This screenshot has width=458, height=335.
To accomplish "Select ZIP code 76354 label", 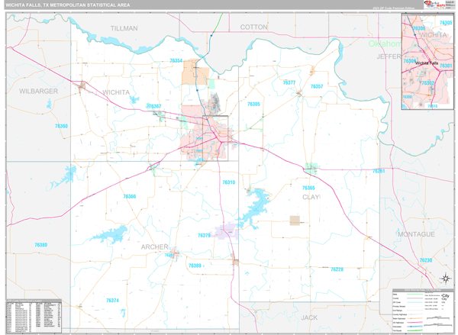I will [176, 60].
